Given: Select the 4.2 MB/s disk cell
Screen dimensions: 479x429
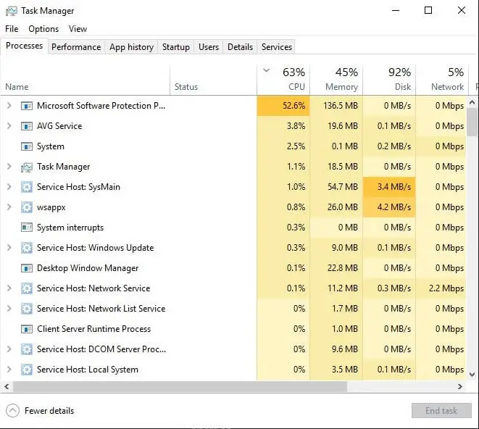Looking at the screenshot, I should [x=389, y=207].
